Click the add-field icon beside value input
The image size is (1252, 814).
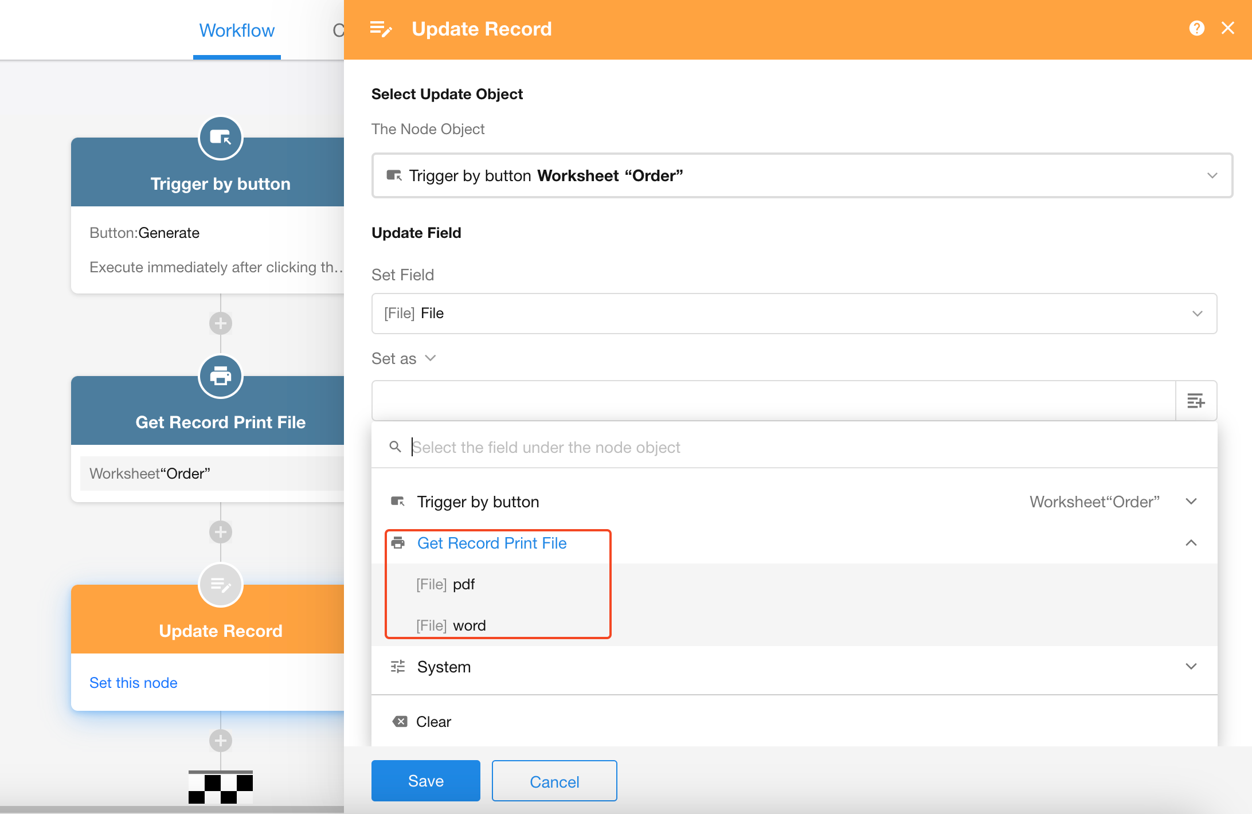point(1196,401)
